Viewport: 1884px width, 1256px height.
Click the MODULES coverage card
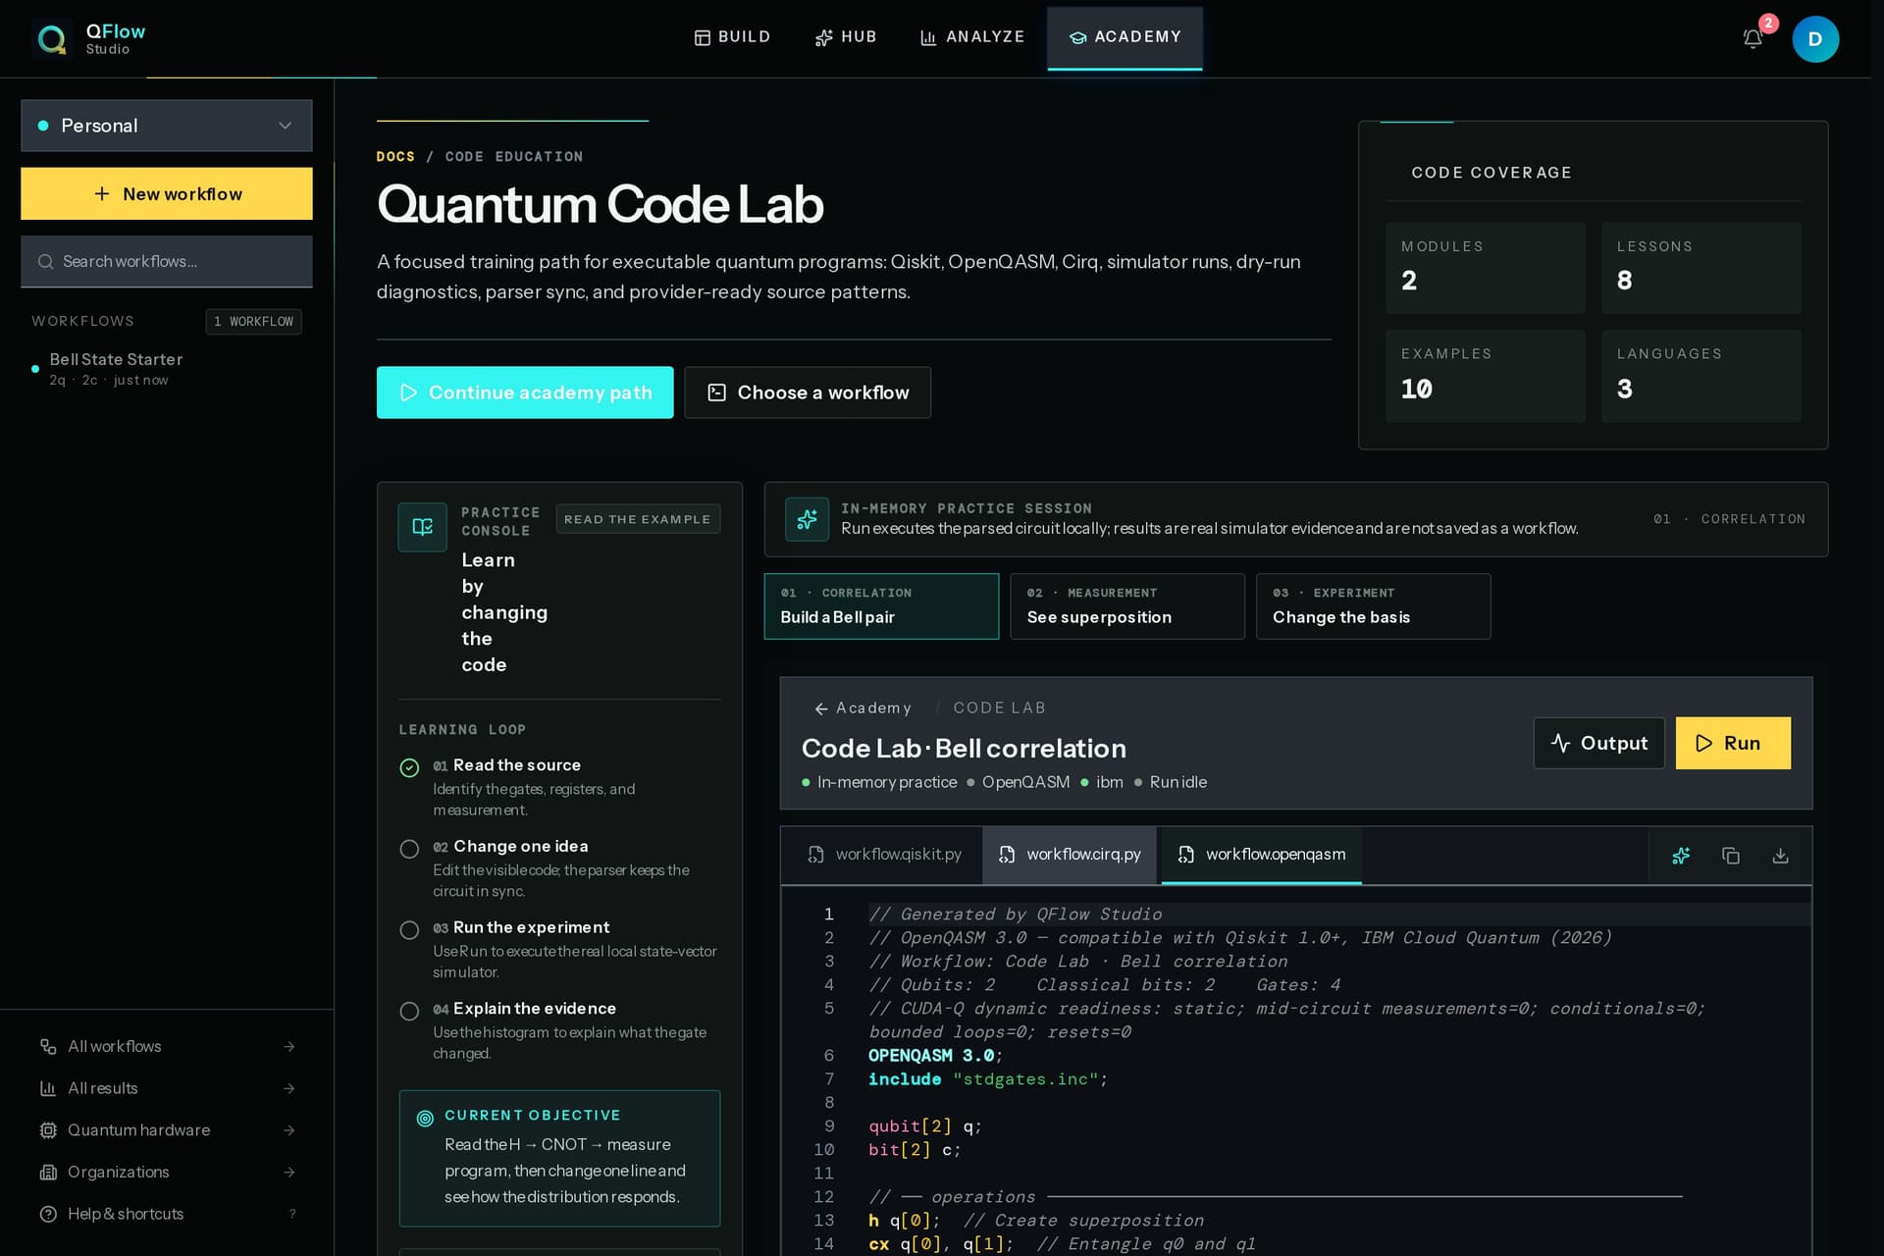coord(1485,268)
